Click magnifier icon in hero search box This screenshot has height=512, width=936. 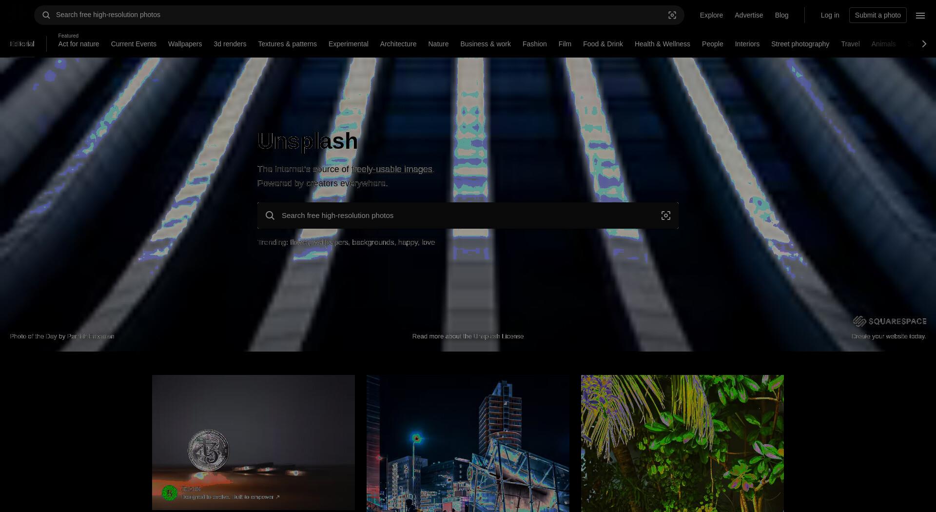(270, 216)
